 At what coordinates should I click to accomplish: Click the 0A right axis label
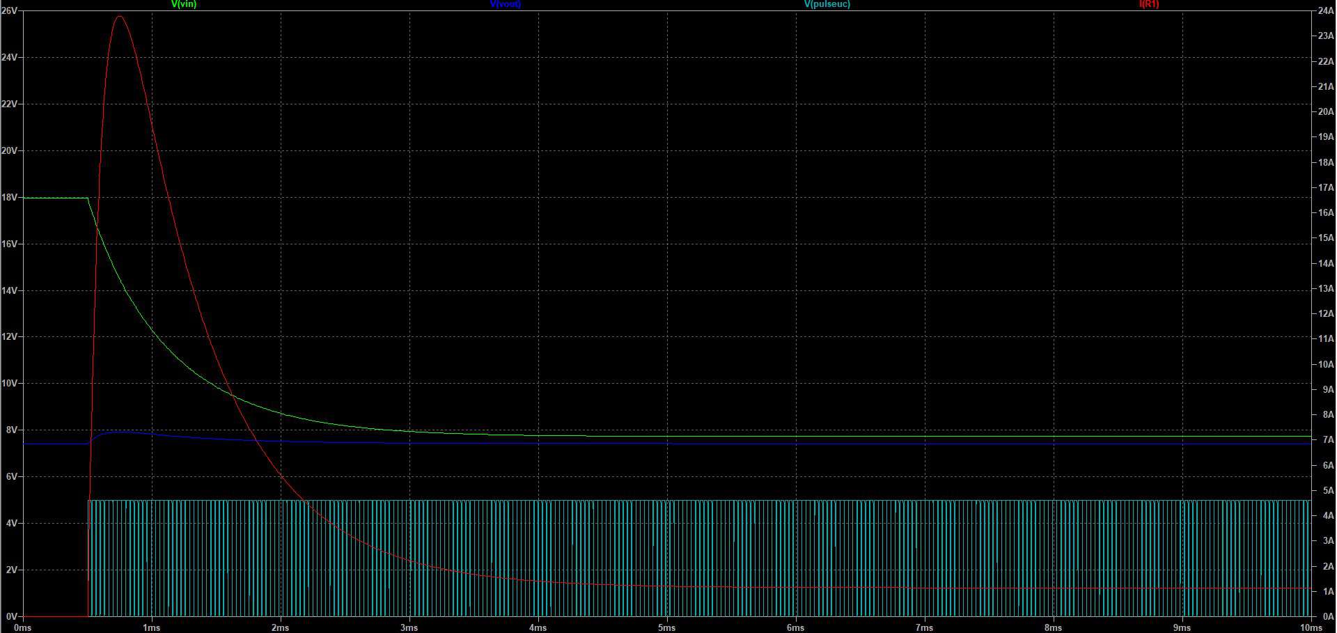coord(1328,616)
